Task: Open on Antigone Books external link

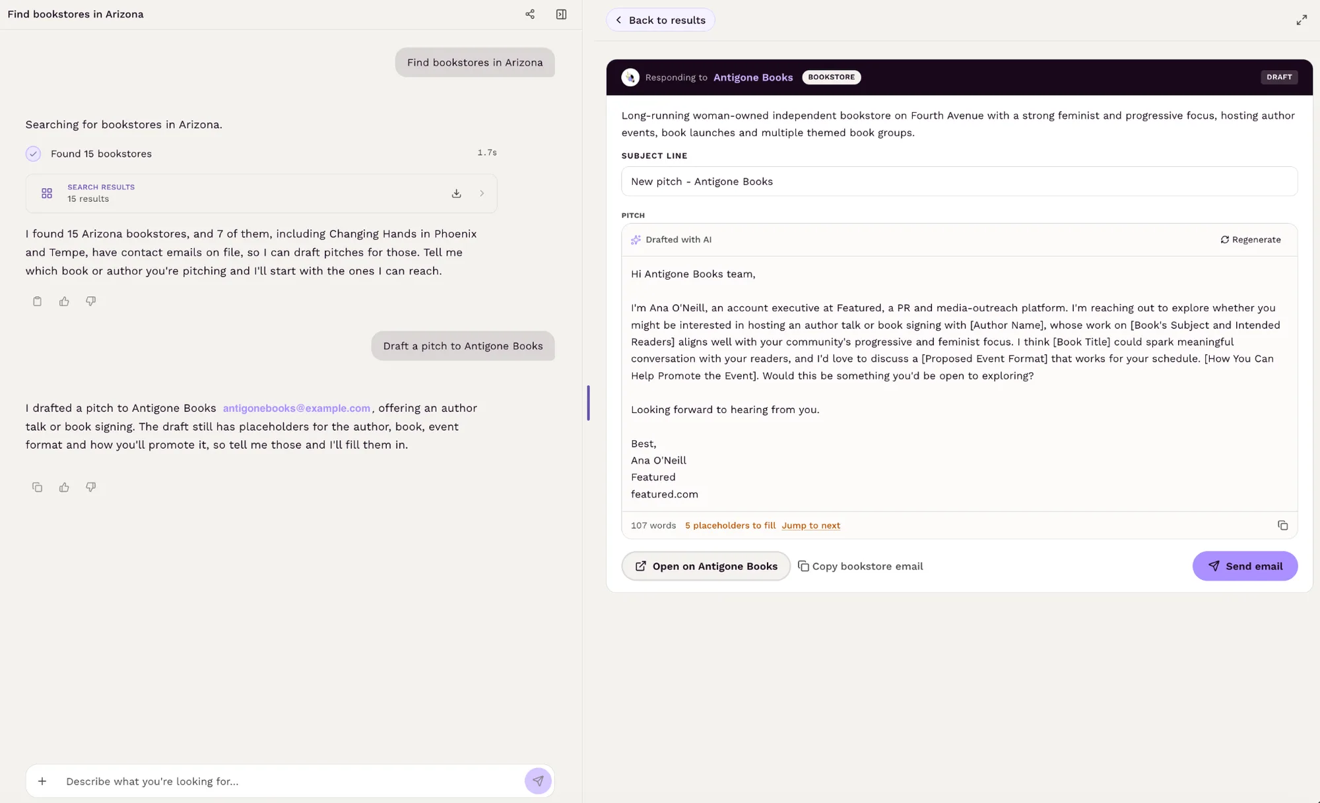Action: [x=706, y=566]
